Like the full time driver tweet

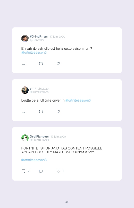(58, 111)
